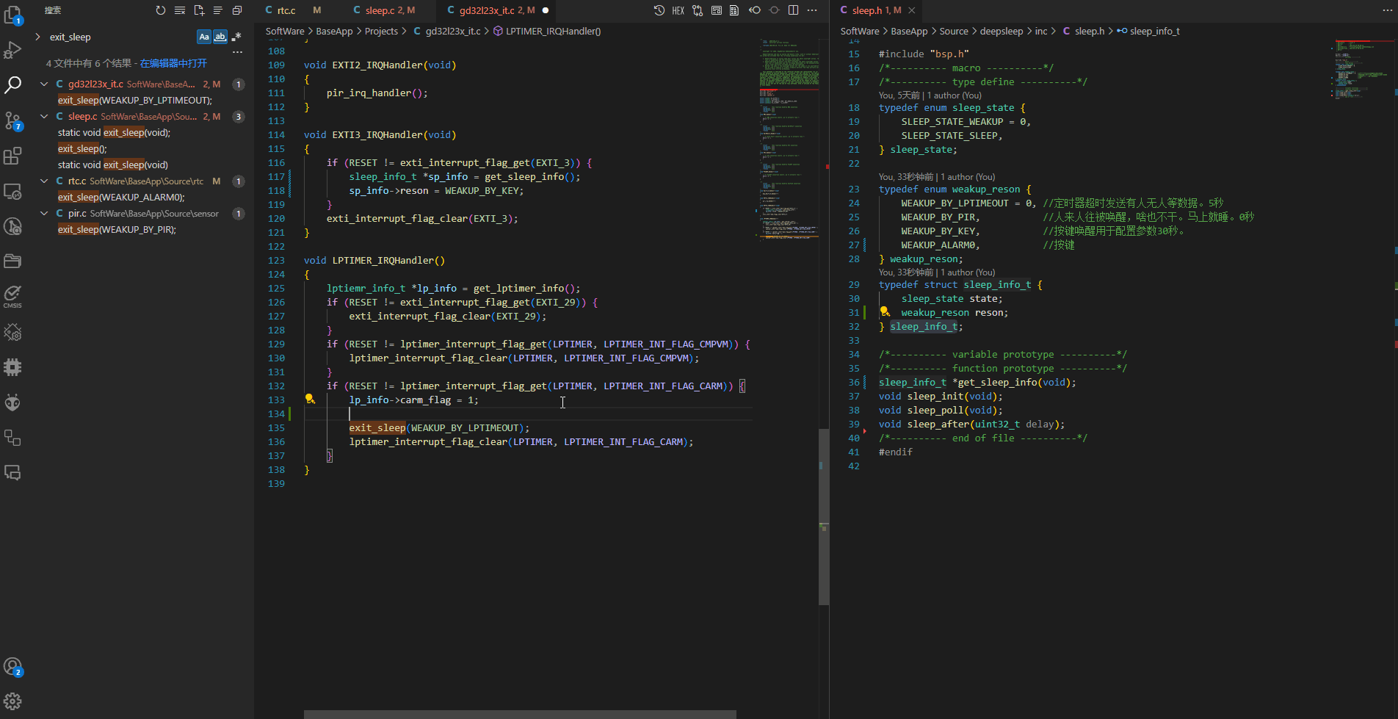The width and height of the screenshot is (1398, 719).
Task: Switch to the sleep.c tab
Action: [x=390, y=10]
